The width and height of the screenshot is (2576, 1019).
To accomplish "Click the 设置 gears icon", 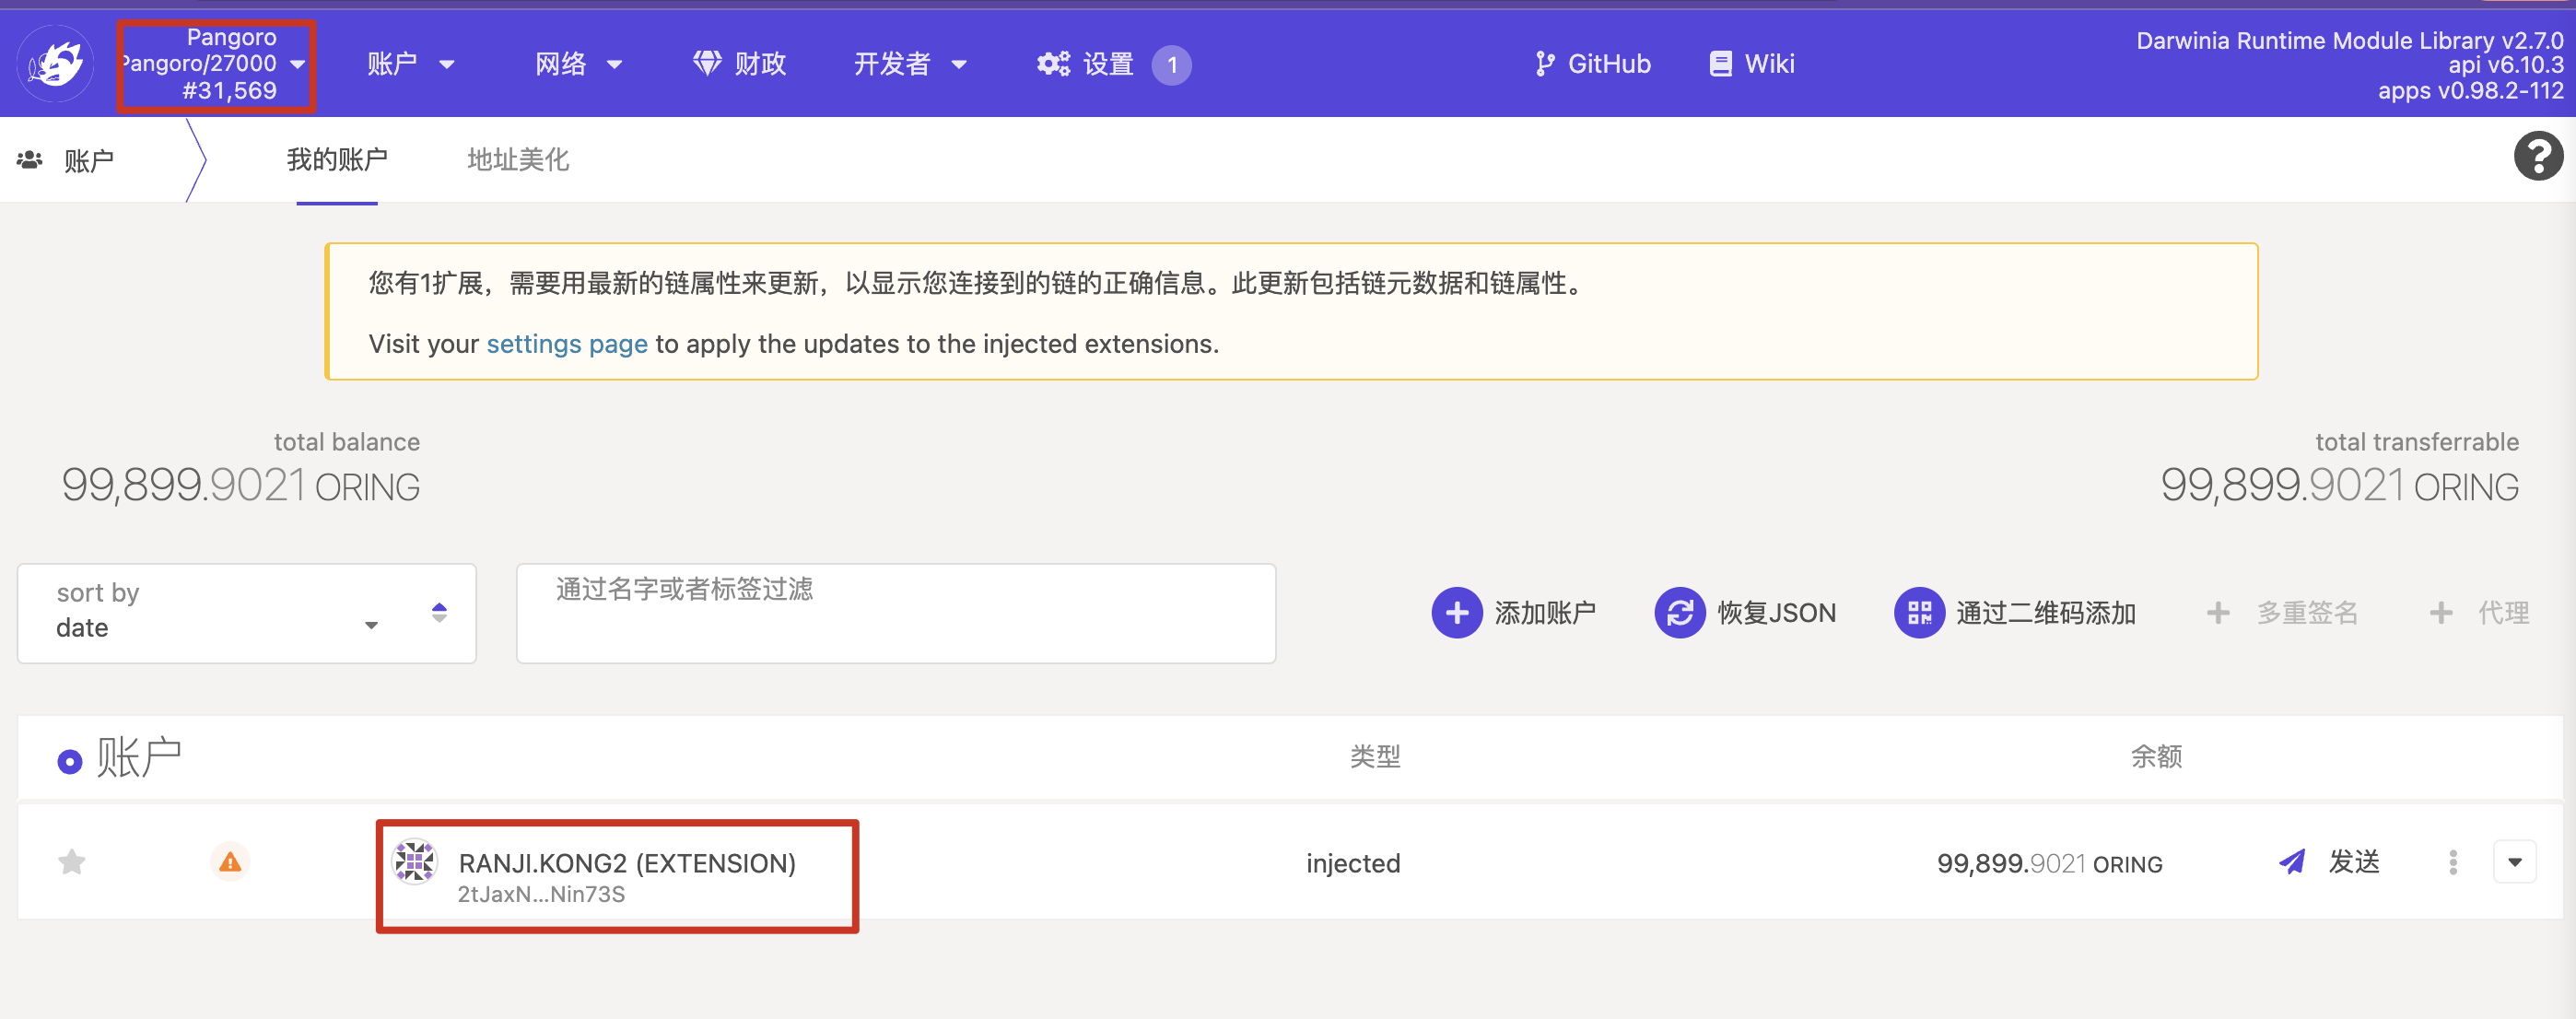I will [1053, 64].
